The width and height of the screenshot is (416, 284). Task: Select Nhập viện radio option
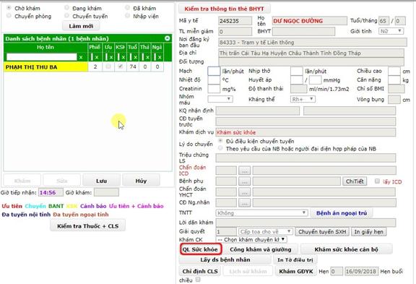pyautogui.click(x=128, y=16)
